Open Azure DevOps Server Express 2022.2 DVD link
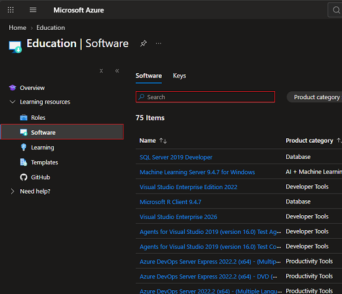 tap(209, 276)
